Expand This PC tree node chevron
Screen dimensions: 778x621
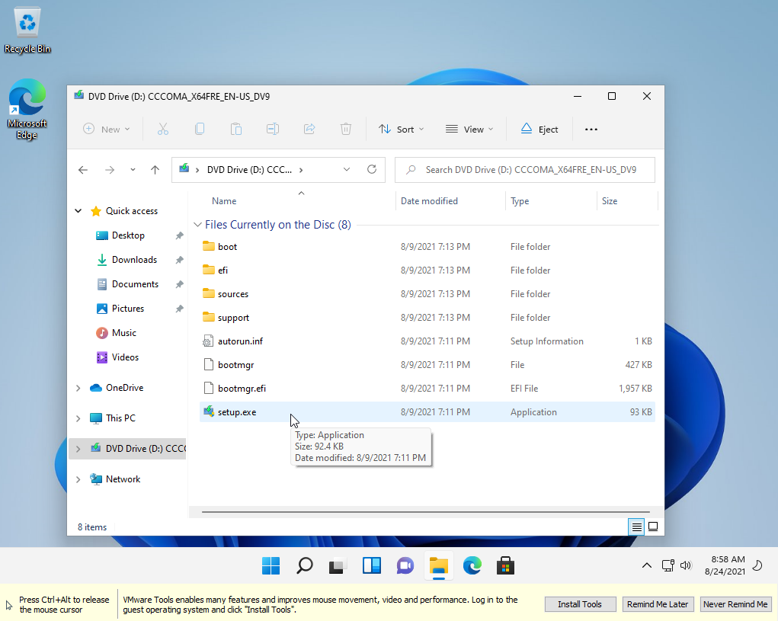click(x=78, y=418)
